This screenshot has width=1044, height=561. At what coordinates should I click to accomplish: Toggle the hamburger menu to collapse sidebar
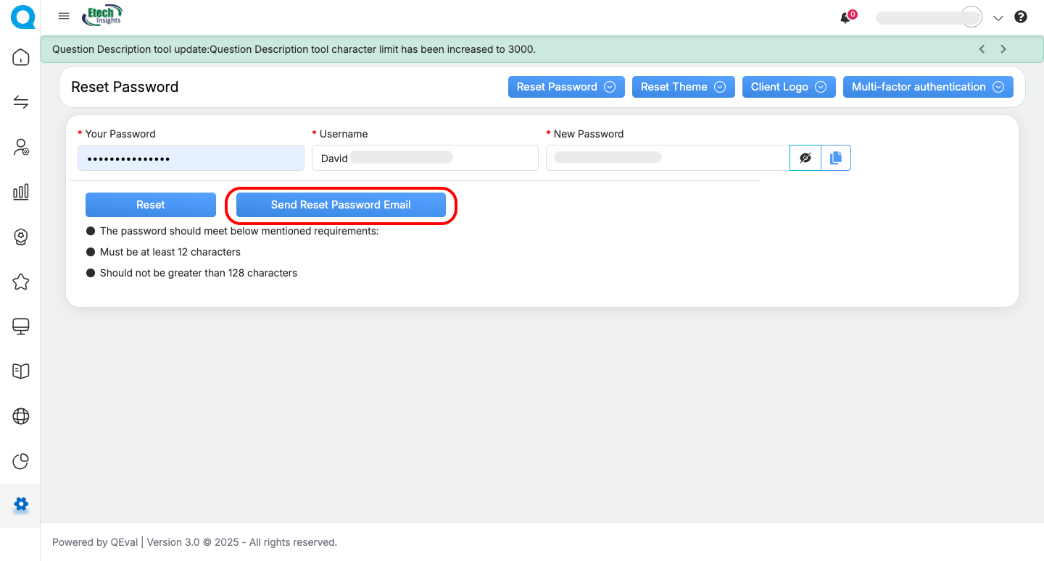click(x=64, y=17)
